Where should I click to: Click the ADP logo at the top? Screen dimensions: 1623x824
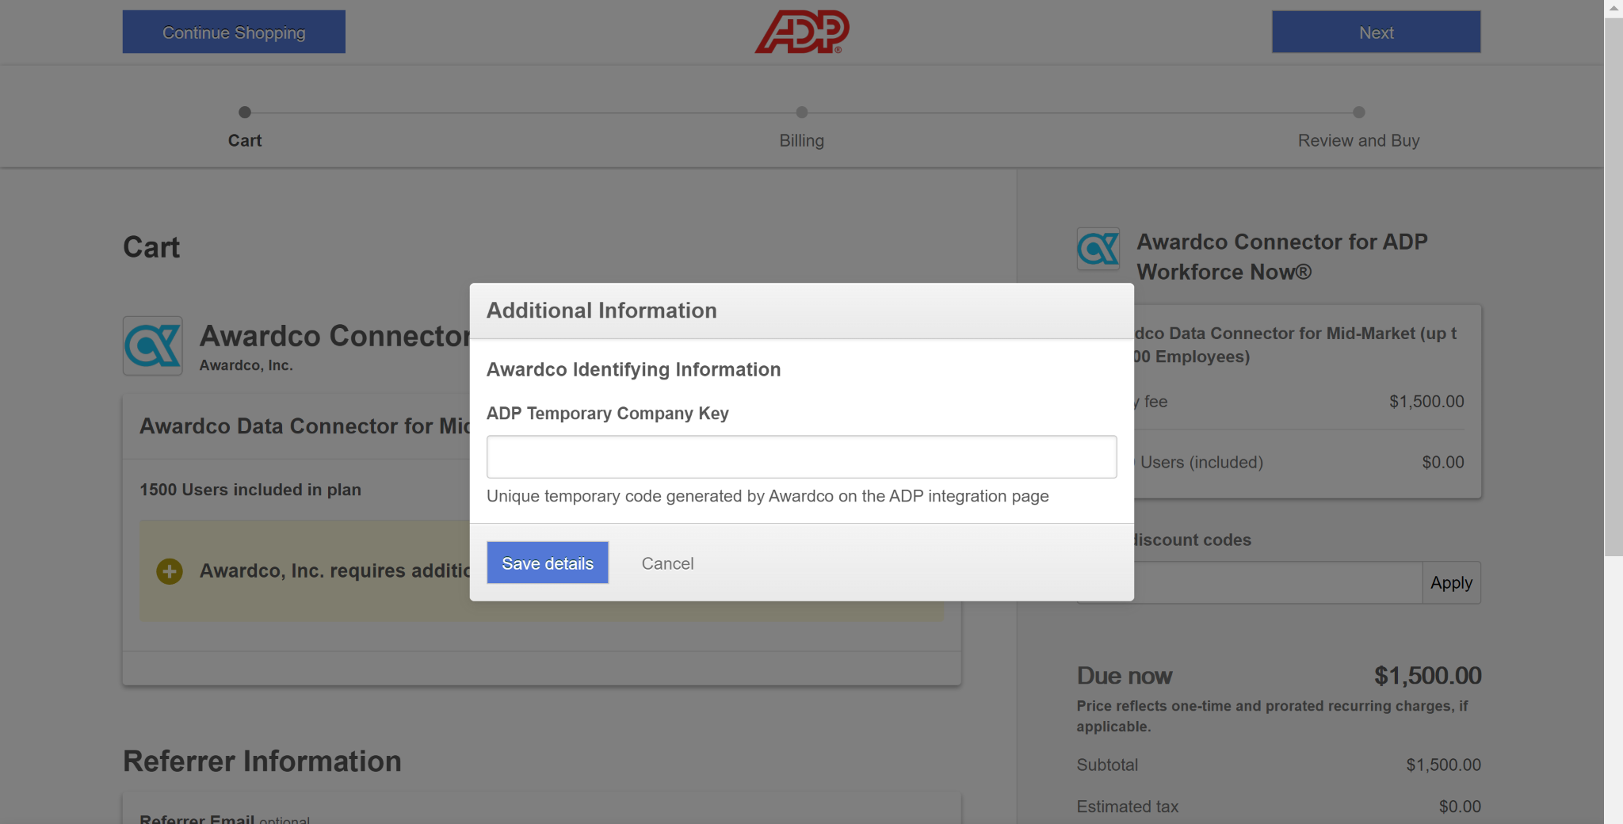click(x=801, y=32)
